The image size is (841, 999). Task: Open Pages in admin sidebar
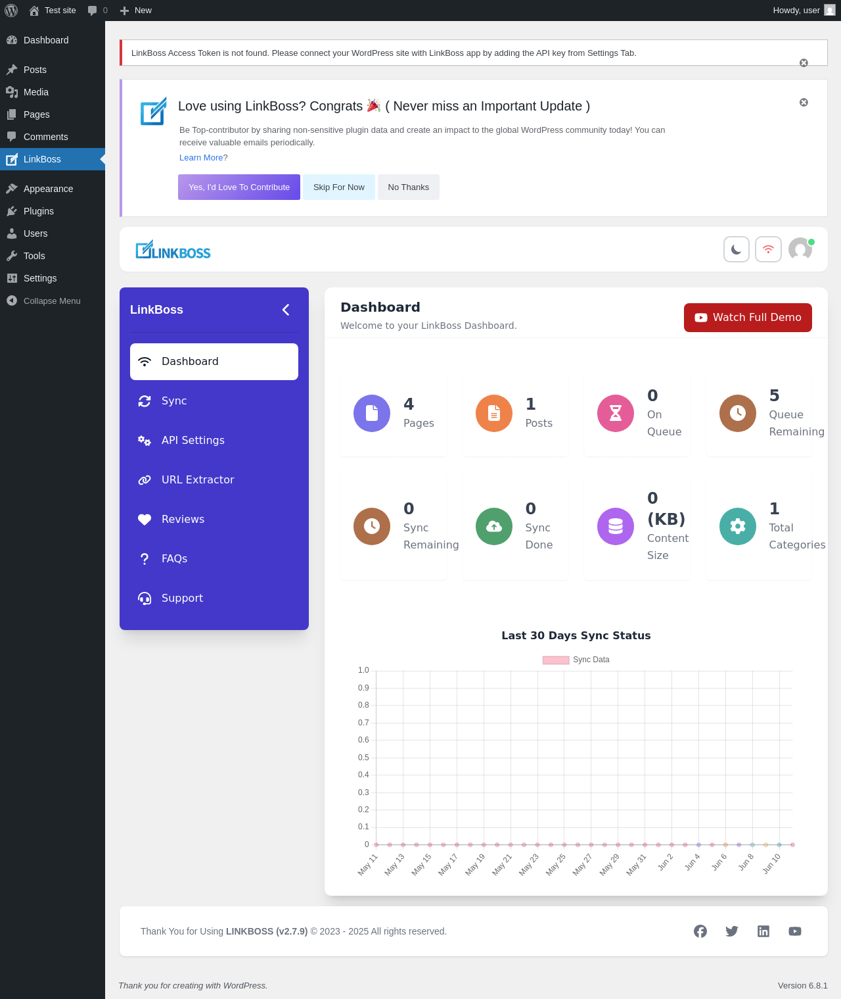pyautogui.click(x=53, y=114)
